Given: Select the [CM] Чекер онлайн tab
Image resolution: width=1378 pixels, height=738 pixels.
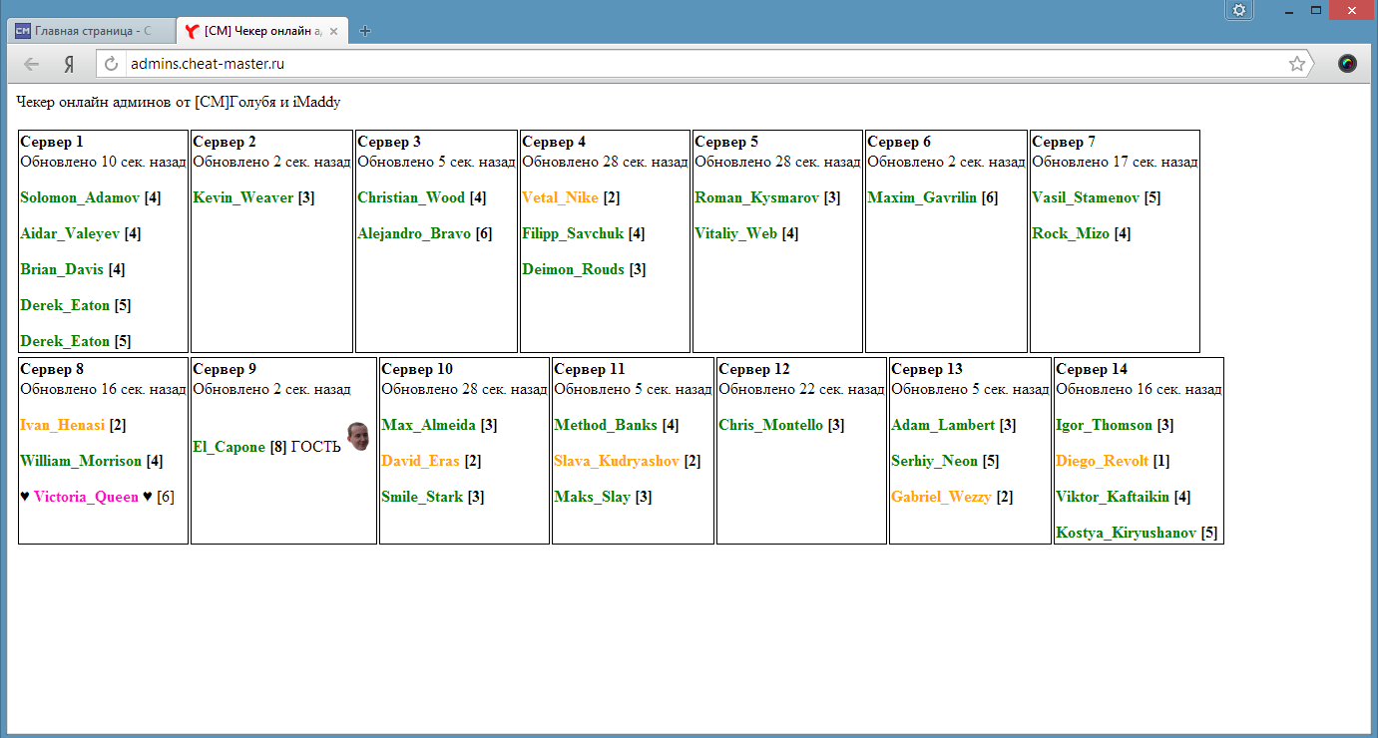Looking at the screenshot, I should 259,31.
